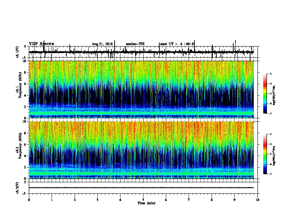Viewport: 290px width, 224px height.
Task: Click the time axis tick label "5"
Action: coord(143,200)
